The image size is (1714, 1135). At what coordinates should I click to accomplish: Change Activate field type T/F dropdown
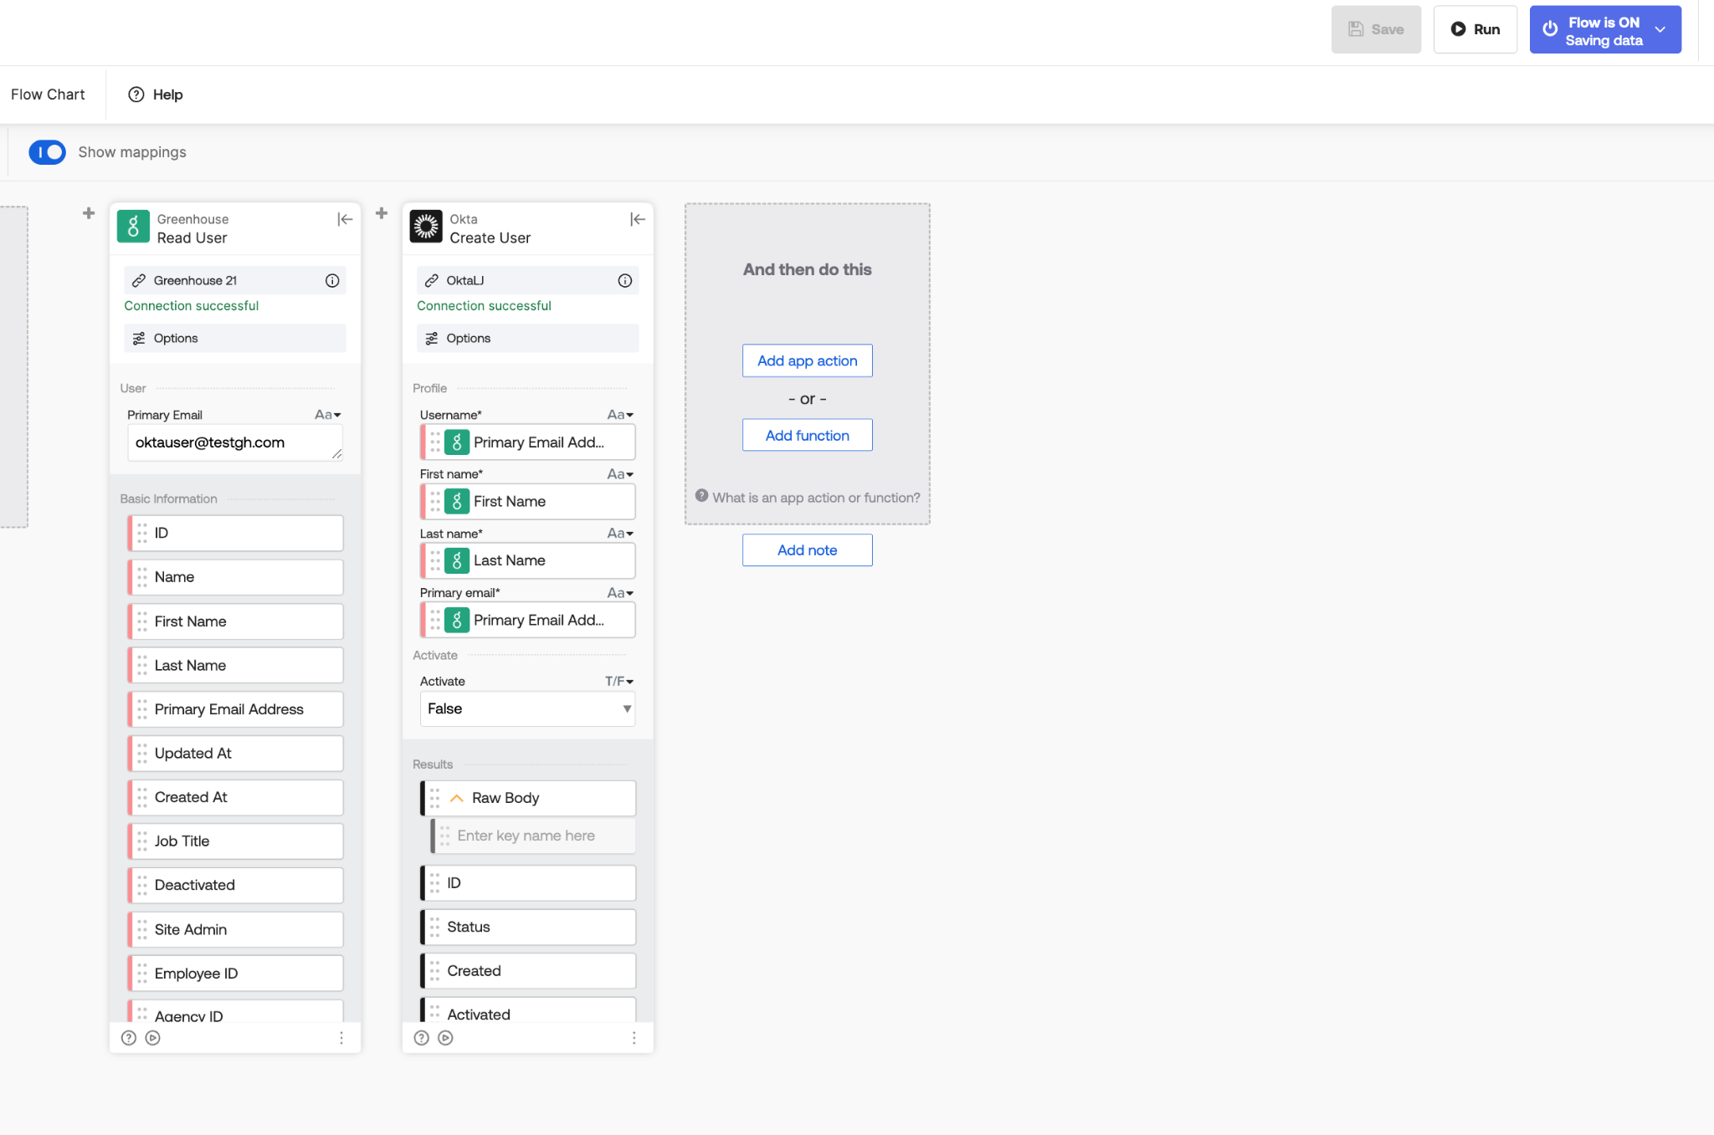pyautogui.click(x=619, y=682)
